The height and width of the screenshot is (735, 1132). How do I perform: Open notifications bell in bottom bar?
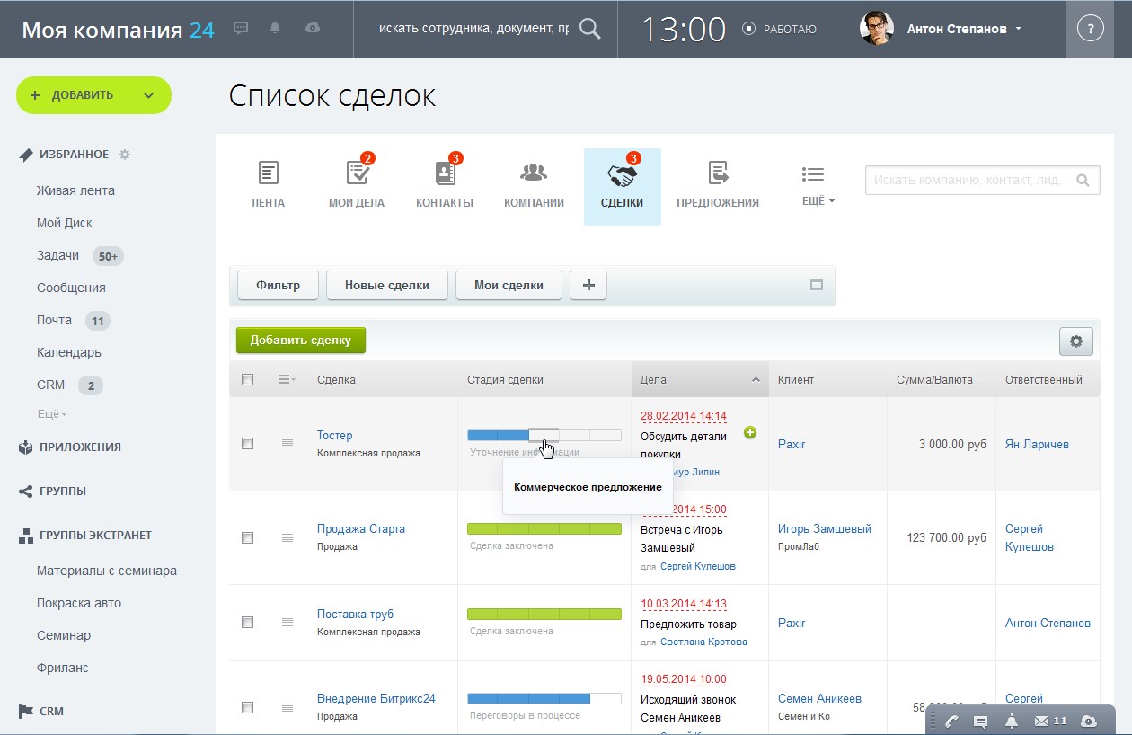click(x=1011, y=721)
